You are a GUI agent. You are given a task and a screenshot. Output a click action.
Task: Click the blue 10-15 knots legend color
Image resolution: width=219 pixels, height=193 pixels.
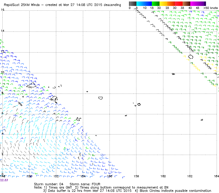148,4
